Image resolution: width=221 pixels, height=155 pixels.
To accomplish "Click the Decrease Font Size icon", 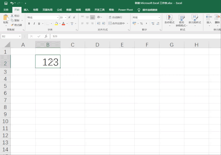I will point(74,18).
